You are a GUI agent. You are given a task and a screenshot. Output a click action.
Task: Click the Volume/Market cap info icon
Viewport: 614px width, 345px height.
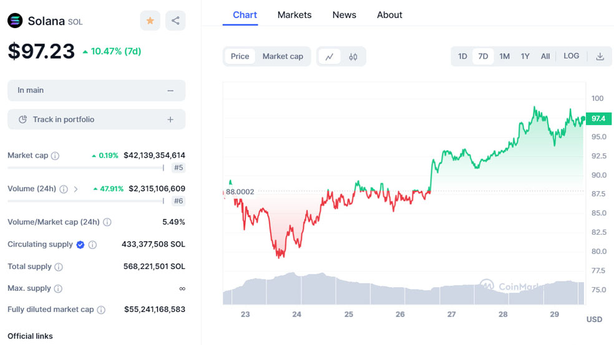pos(107,222)
